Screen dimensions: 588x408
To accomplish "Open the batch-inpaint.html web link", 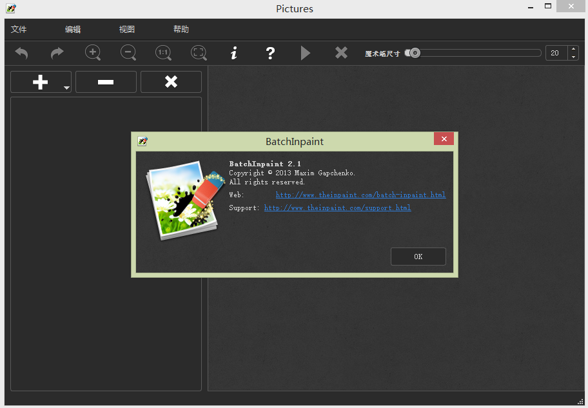I will tap(360, 195).
